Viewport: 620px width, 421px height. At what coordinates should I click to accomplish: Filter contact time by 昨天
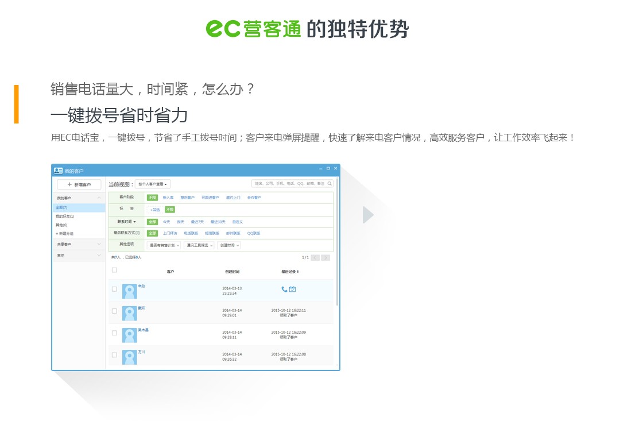coord(180,222)
